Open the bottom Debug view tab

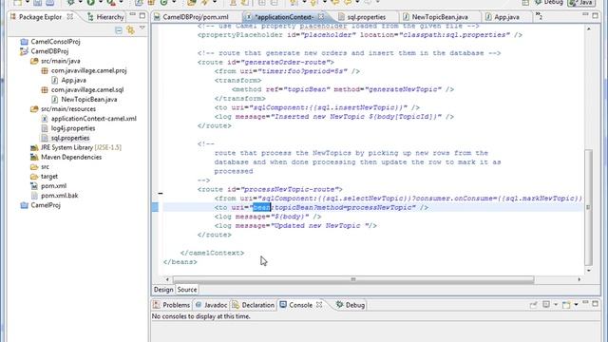coord(351,305)
